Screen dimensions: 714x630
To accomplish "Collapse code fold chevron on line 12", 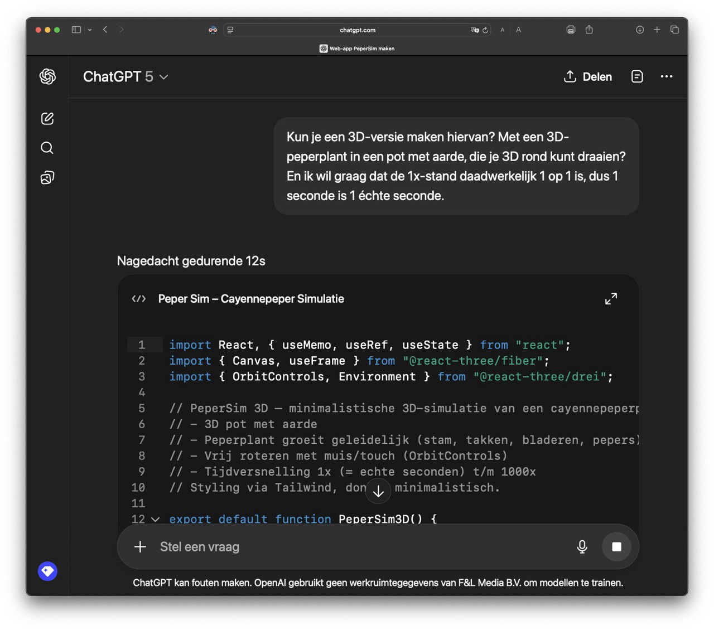I will point(156,519).
